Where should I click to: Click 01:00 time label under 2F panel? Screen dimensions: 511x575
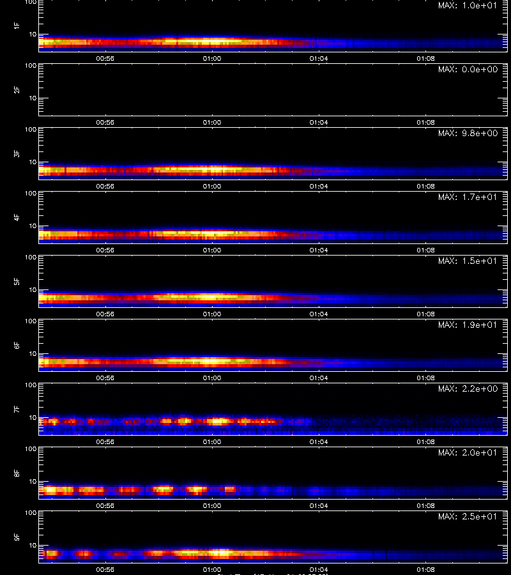point(212,122)
